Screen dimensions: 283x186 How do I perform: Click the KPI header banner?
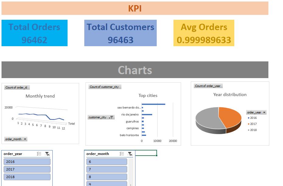pos(135,8)
